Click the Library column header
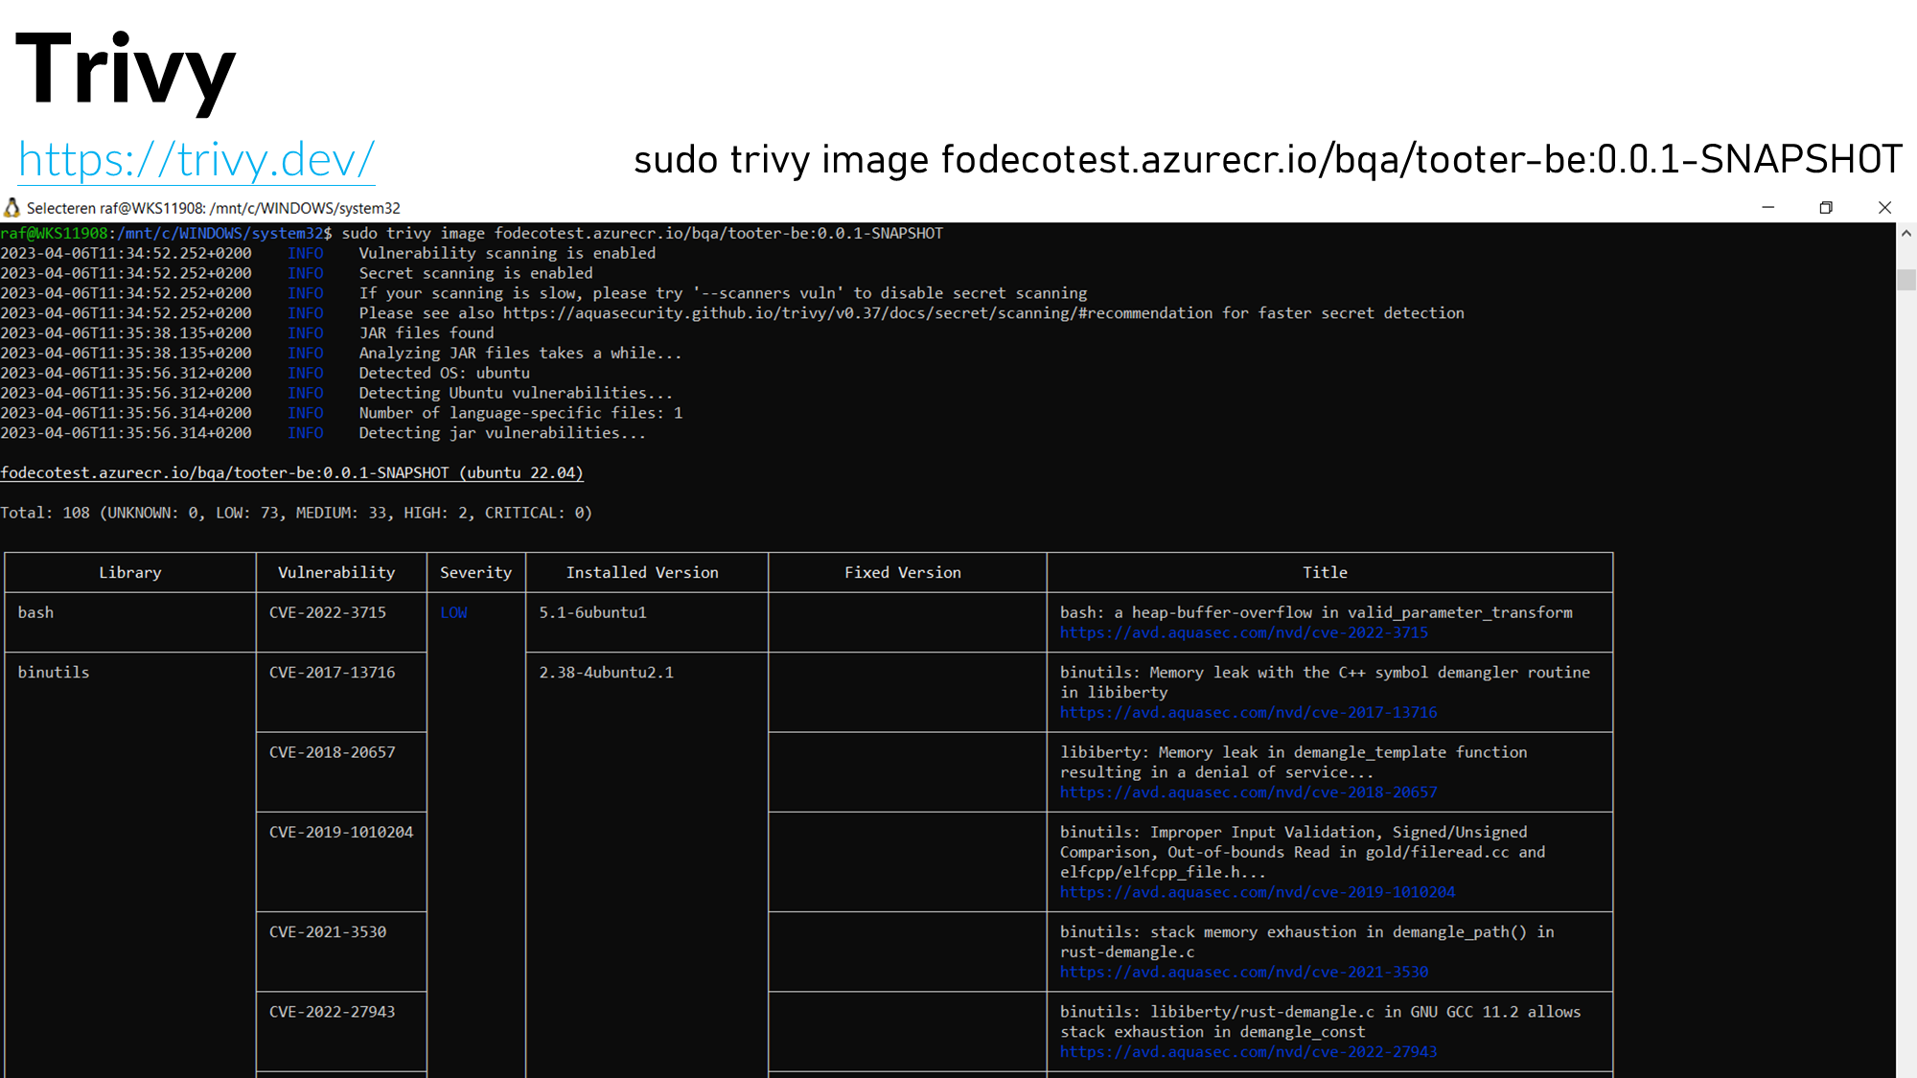Image resolution: width=1917 pixels, height=1078 pixels. [130, 572]
